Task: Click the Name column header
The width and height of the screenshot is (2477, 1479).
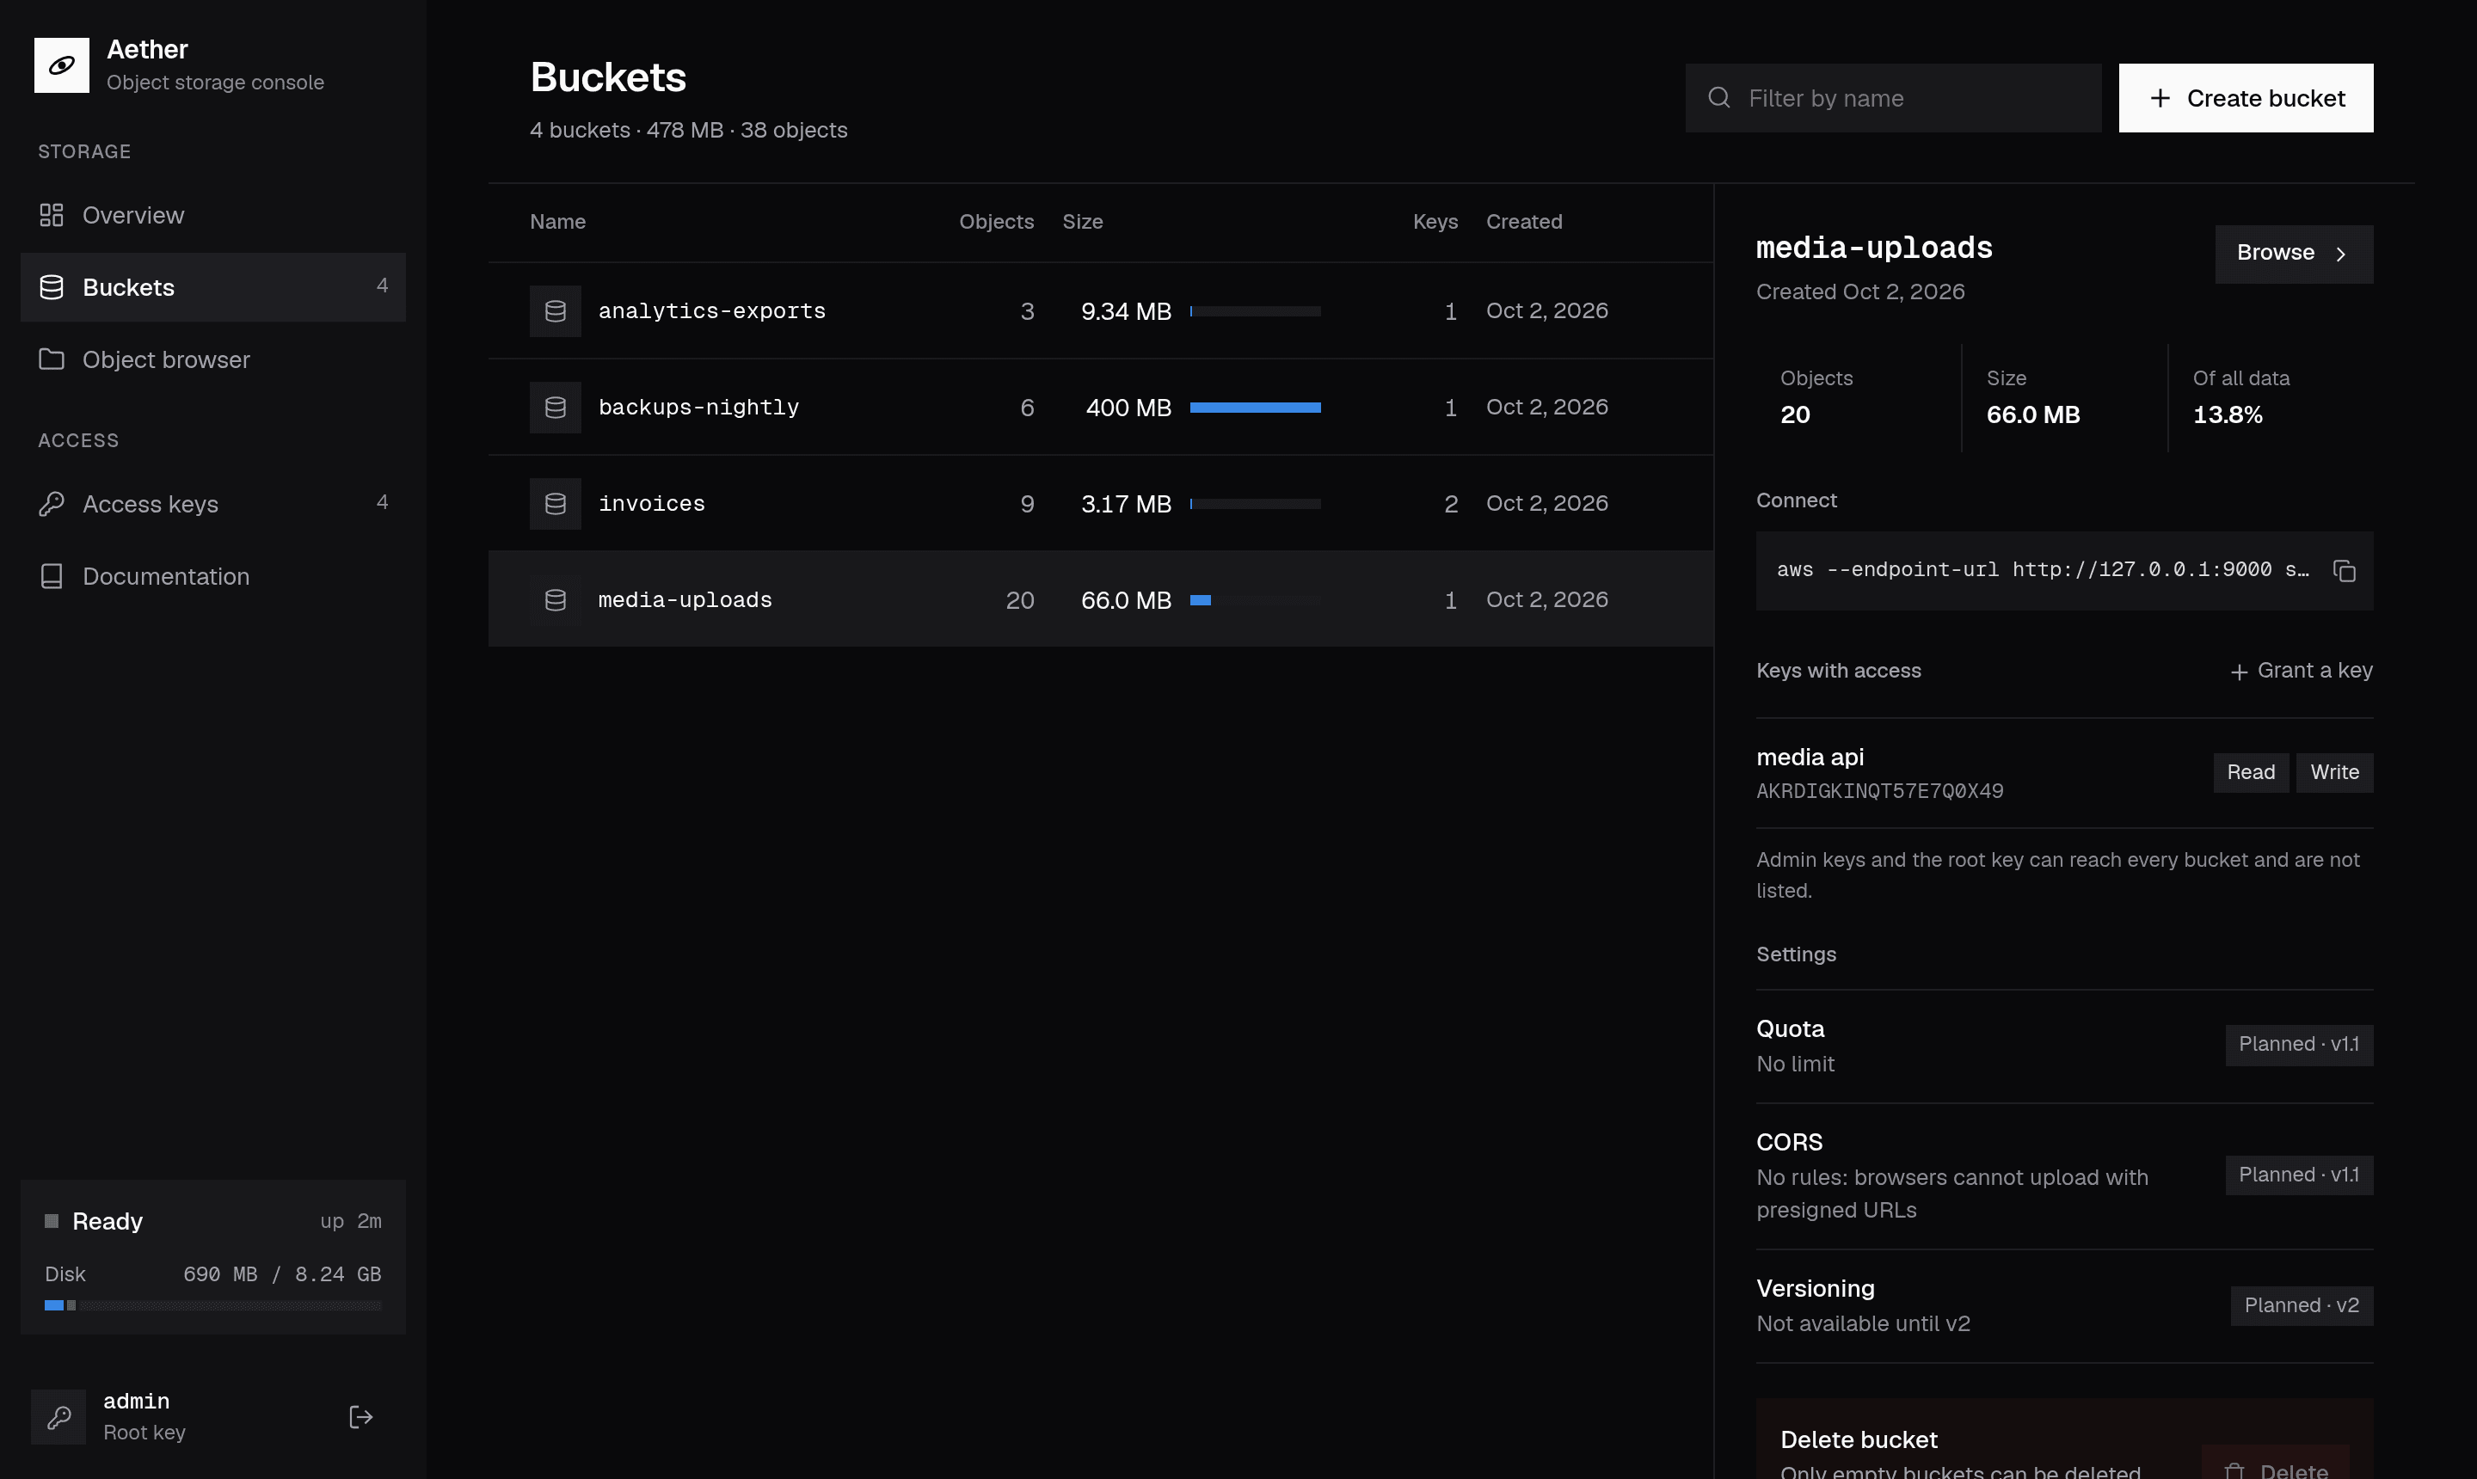Action: [x=558, y=221]
